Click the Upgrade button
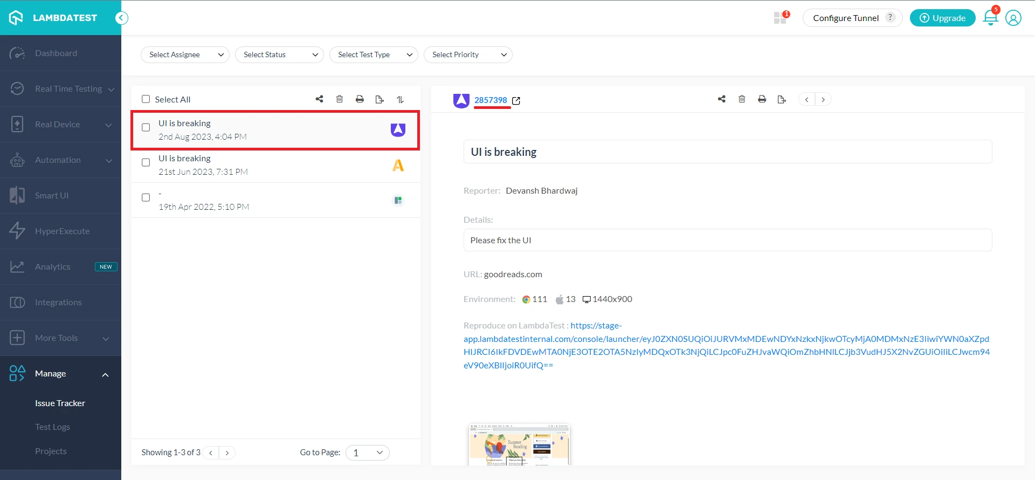The width and height of the screenshot is (1035, 480). click(942, 18)
